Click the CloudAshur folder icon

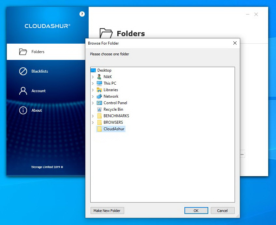coord(99,129)
